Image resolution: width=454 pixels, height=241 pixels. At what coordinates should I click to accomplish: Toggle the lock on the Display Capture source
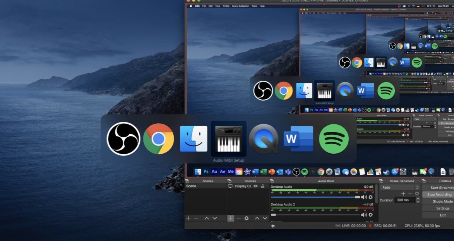[x=262, y=186]
